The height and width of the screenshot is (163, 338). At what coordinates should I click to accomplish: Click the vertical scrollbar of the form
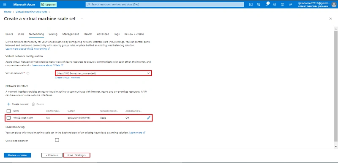(335, 86)
